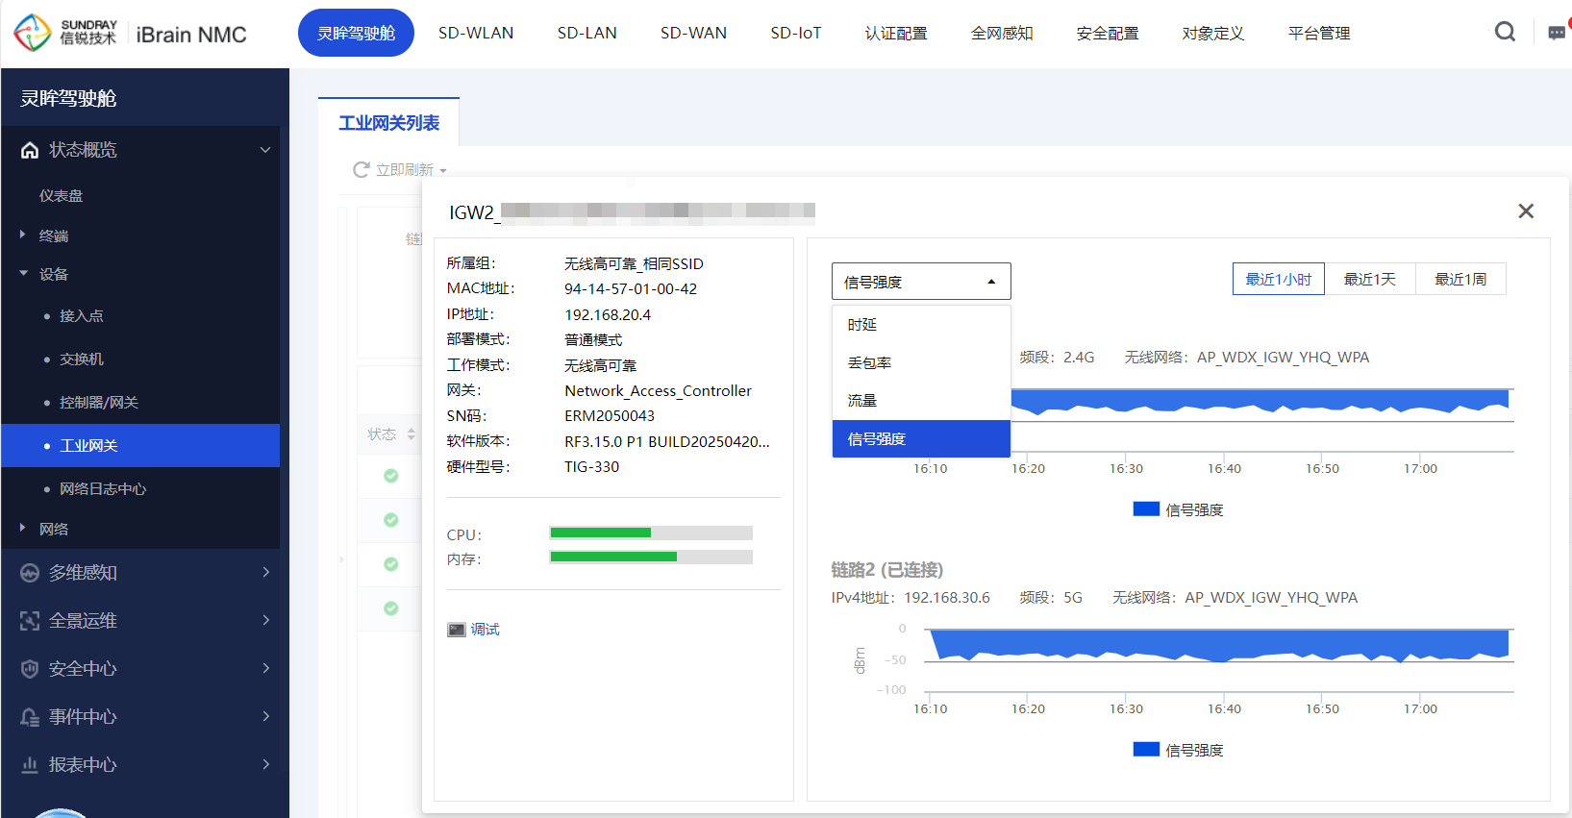Click the 状态 column sort icon
Image resolution: width=1572 pixels, height=818 pixels.
click(412, 434)
